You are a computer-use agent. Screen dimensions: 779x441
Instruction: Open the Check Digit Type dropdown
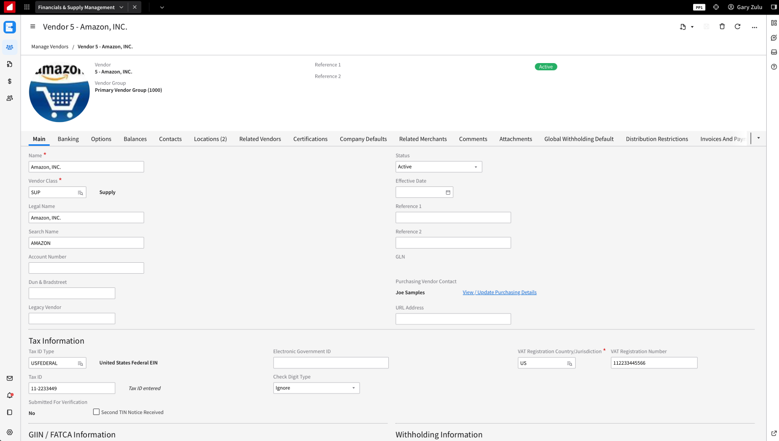(316, 388)
